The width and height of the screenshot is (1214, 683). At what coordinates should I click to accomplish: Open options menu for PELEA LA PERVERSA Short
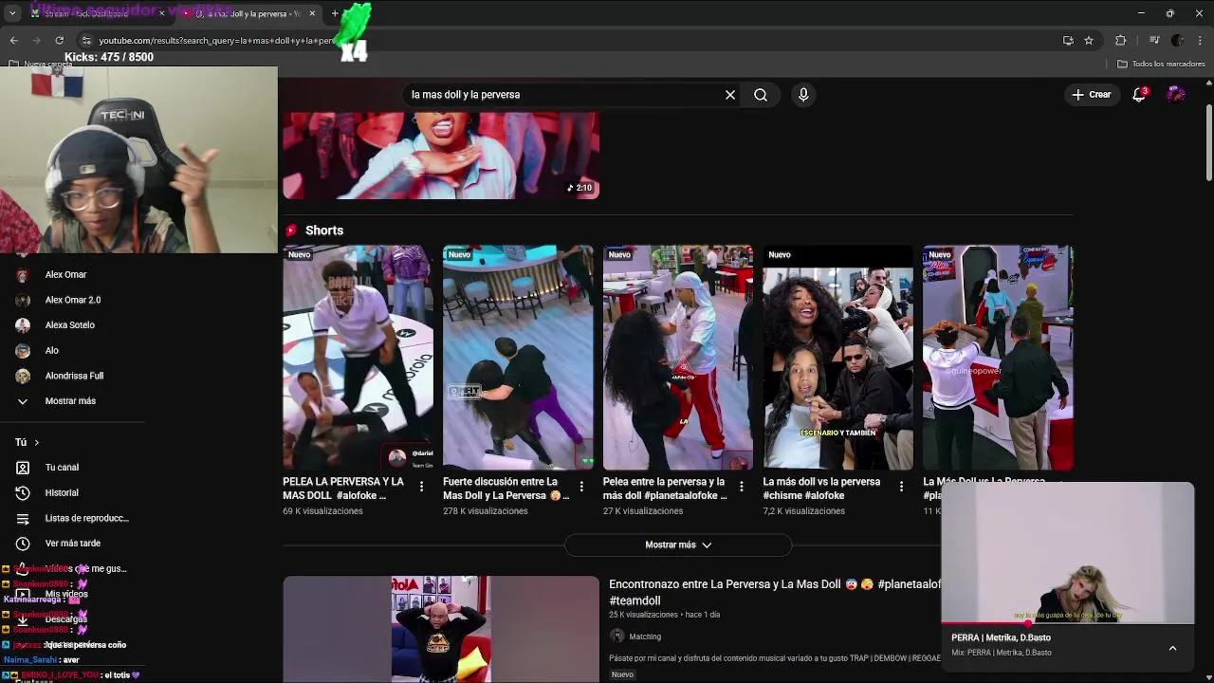tap(421, 487)
